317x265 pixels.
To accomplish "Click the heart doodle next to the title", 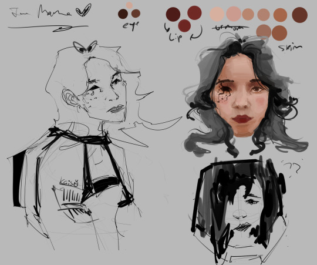I will pyautogui.click(x=83, y=10).
